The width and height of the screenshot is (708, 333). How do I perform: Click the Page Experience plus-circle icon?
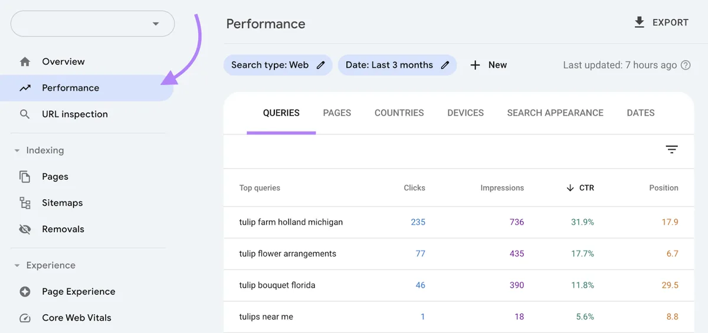(25, 292)
